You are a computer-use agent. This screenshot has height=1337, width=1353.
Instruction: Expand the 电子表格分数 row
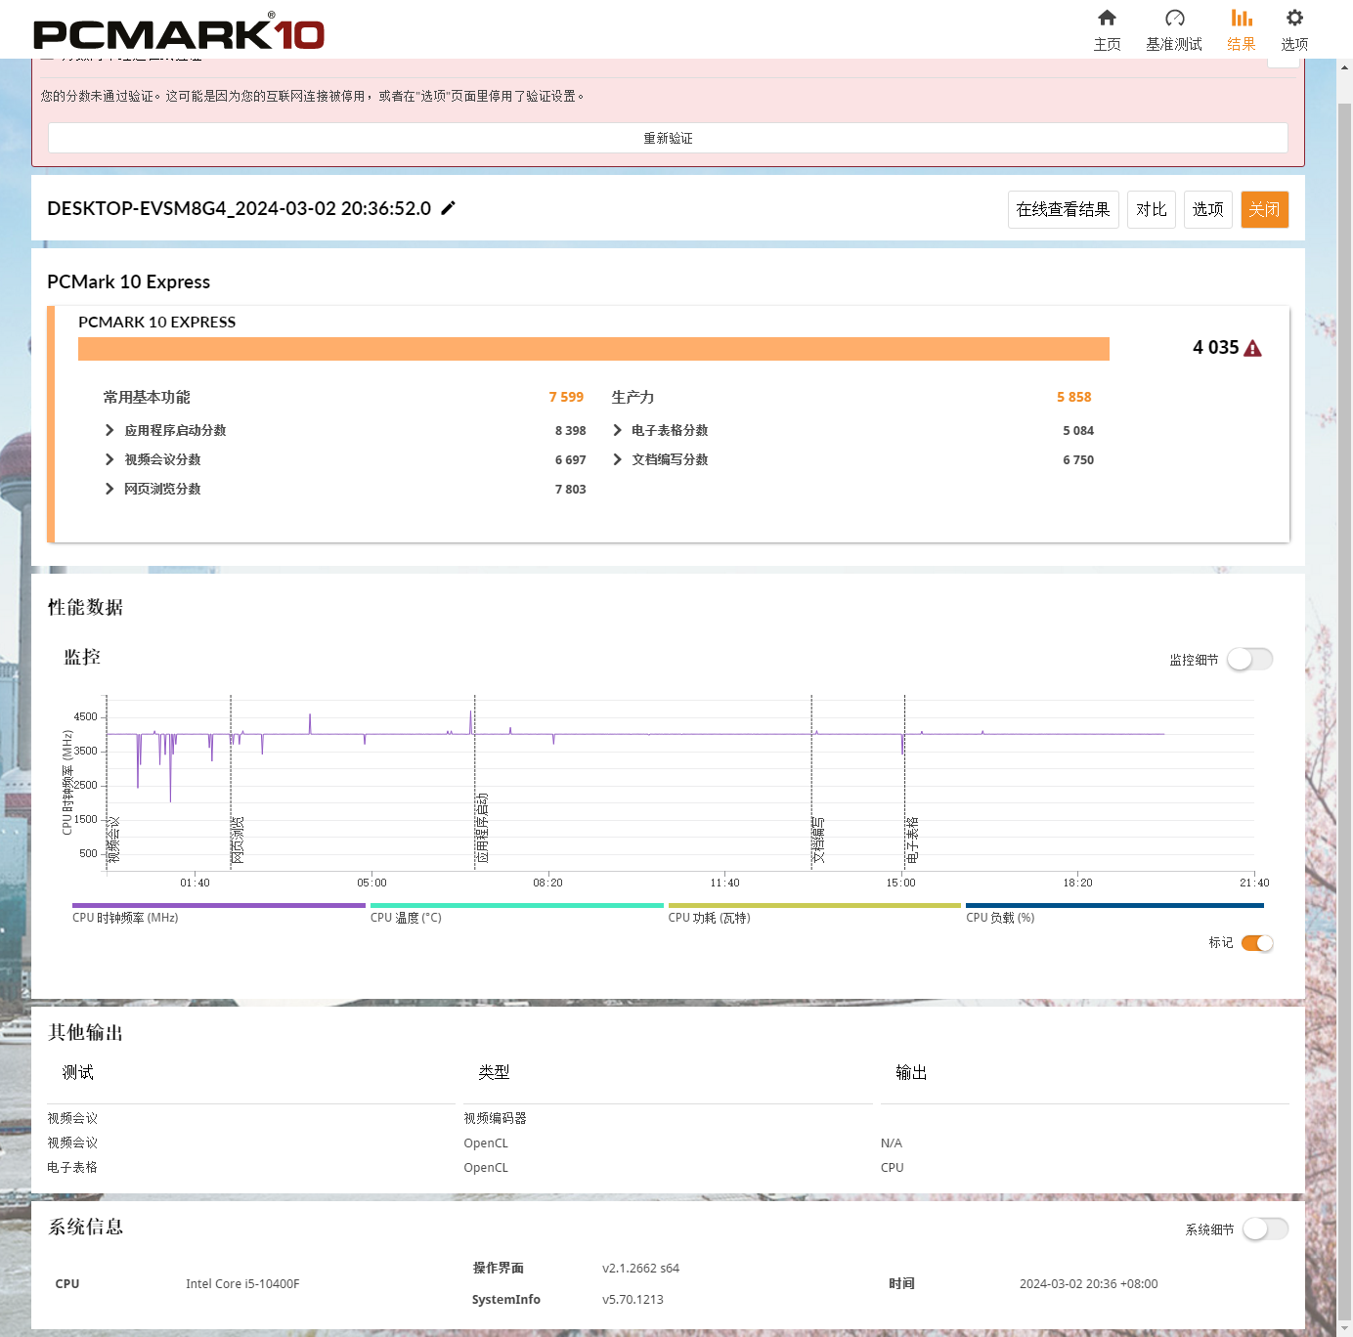coord(617,430)
